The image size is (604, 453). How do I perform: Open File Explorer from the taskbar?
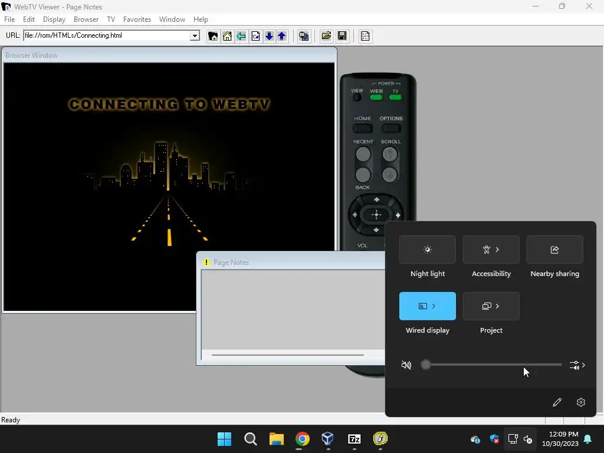pos(276,439)
